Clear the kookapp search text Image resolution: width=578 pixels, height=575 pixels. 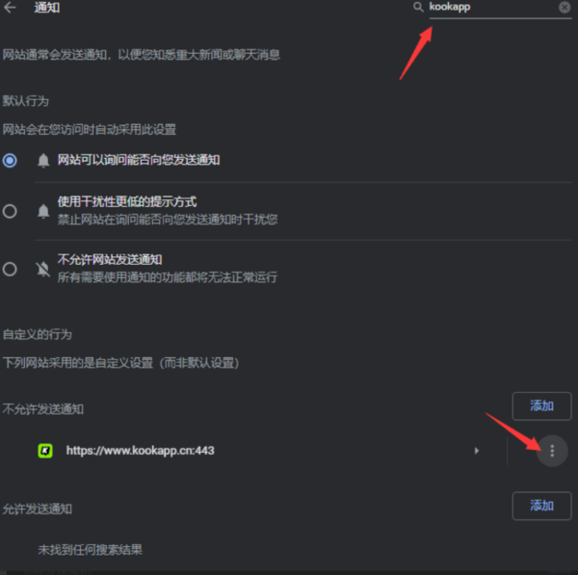coord(565,7)
